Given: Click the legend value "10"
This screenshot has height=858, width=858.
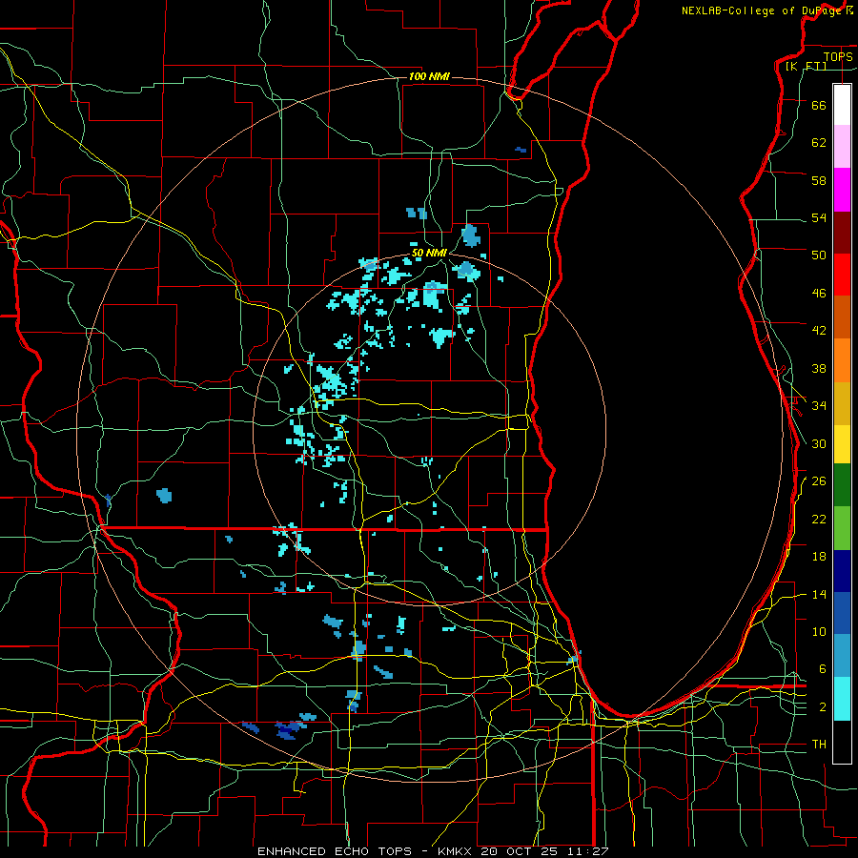Looking at the screenshot, I should [x=819, y=632].
